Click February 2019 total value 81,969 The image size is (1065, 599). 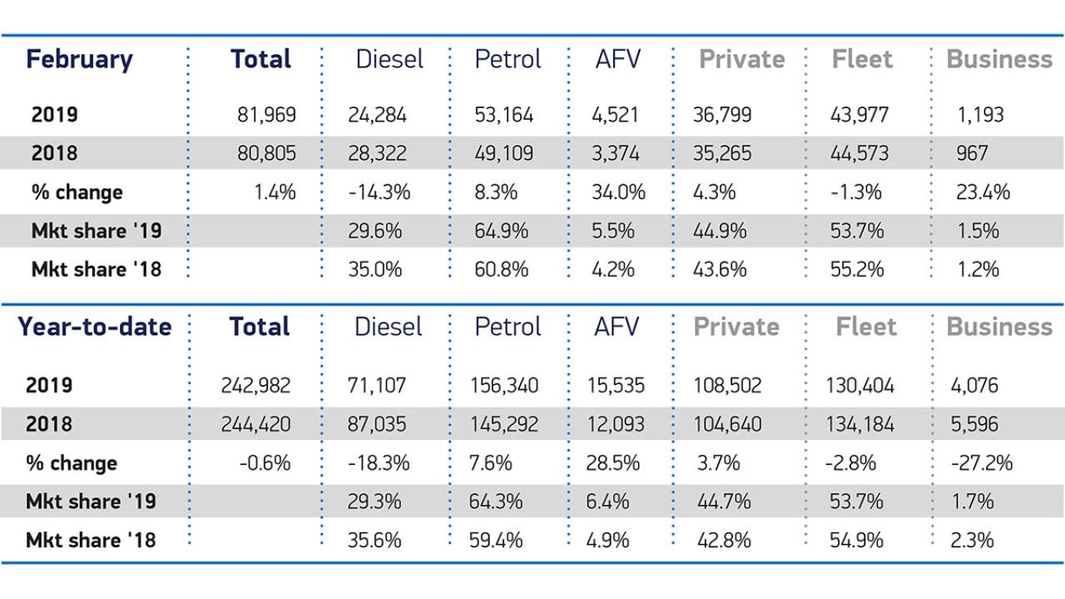(x=266, y=115)
